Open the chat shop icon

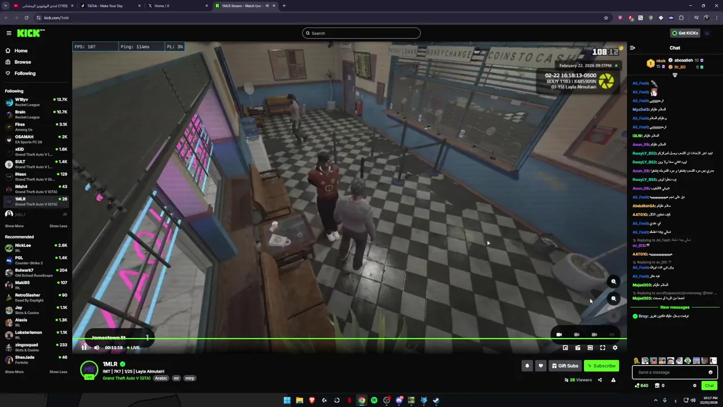click(x=657, y=386)
